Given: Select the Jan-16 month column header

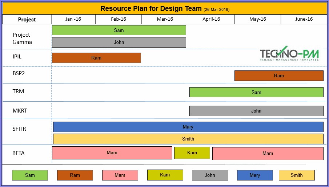Looking at the screenshot, I should point(73,19).
